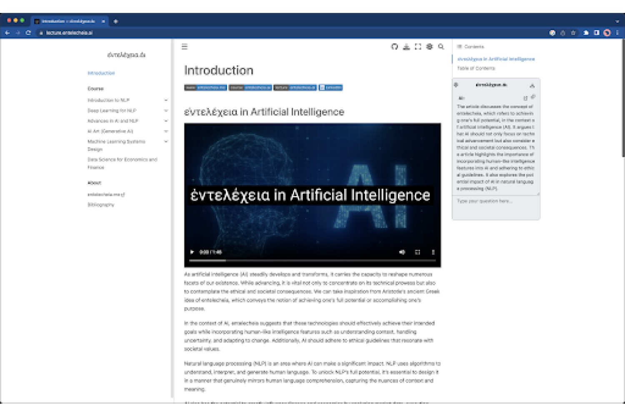Click the lecture badge
Image resolution: width=625 pixels, height=417 pixels.
295,88
